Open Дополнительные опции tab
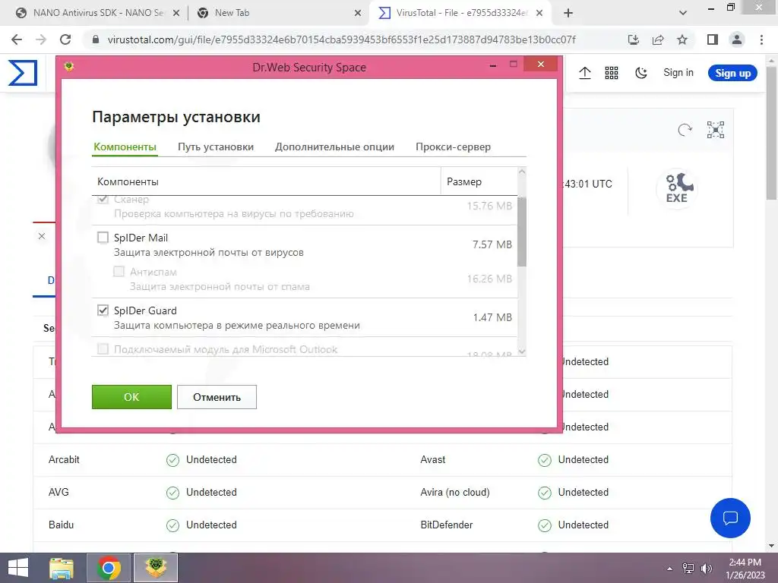Viewport: 778px width, 583px height. (x=334, y=147)
